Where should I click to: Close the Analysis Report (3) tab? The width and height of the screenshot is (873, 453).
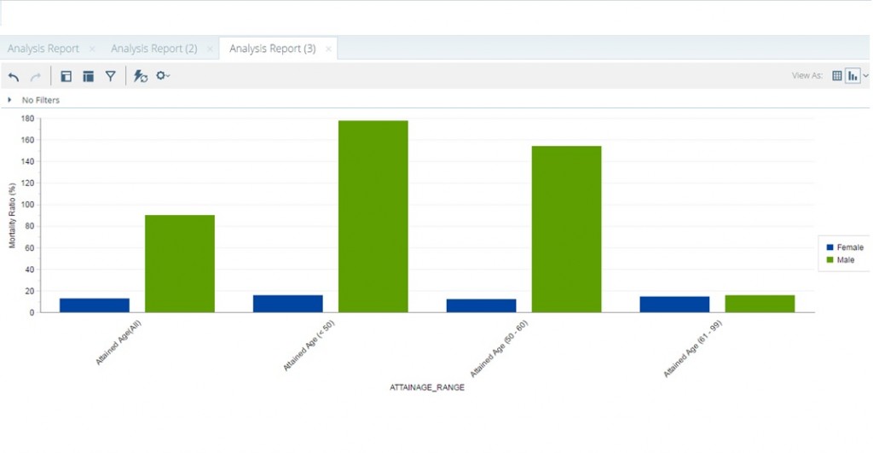(328, 49)
